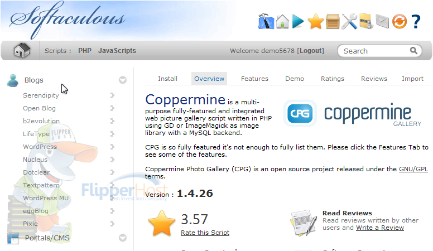Click the Logout link
This screenshot has width=433, height=251.
(312, 51)
